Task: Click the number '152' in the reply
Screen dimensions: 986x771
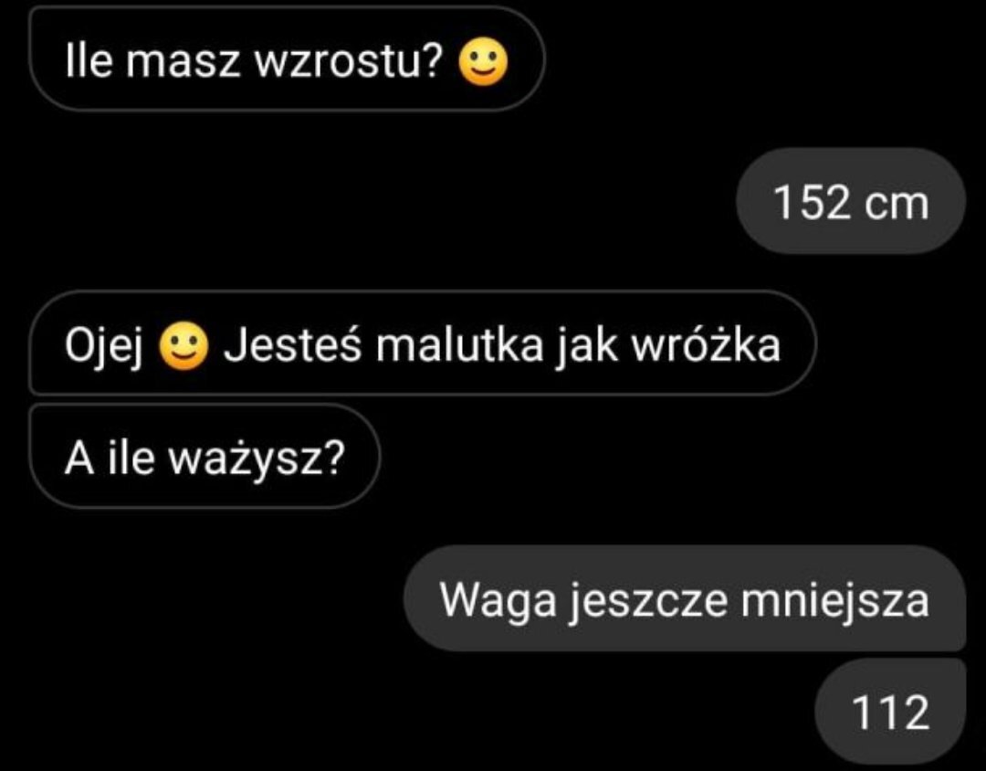Action: (813, 204)
